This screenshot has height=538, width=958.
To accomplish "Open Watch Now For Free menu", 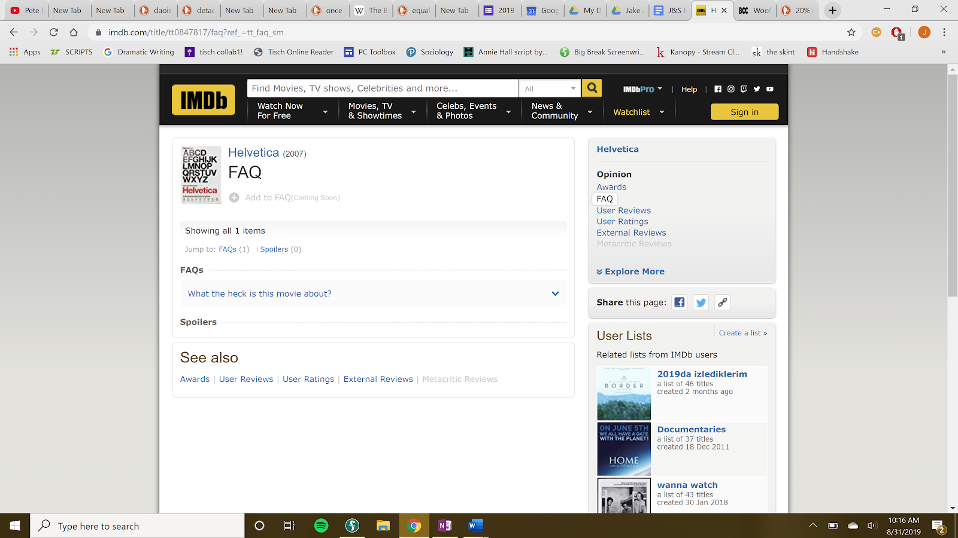I will pyautogui.click(x=293, y=111).
